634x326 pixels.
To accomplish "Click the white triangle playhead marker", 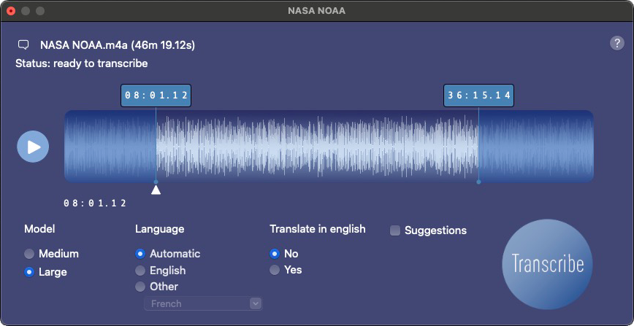I will click(156, 190).
